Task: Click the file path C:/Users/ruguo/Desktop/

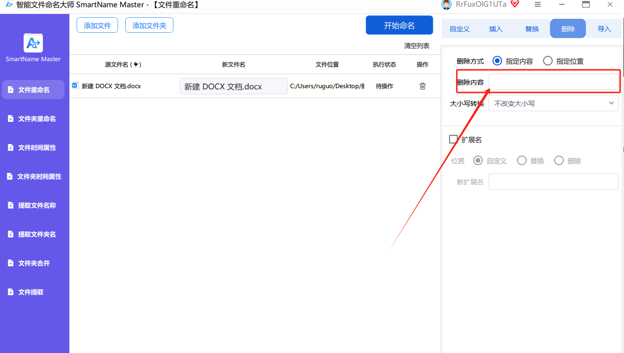Action: coord(327,86)
